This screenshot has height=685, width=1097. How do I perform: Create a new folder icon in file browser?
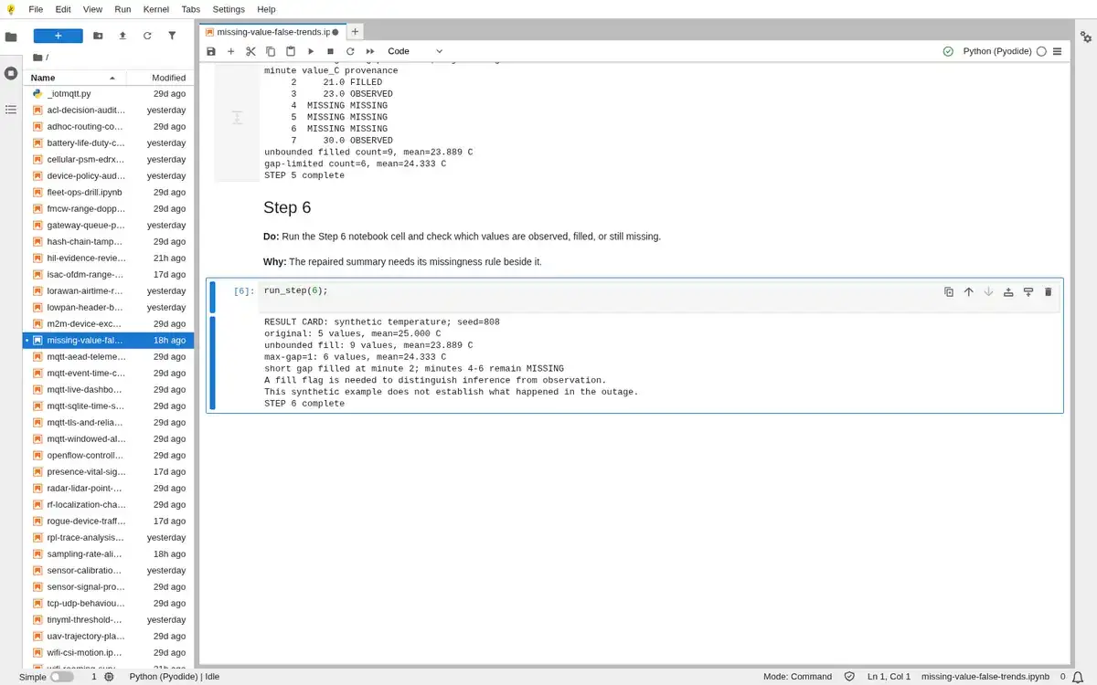pos(98,36)
